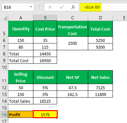Select Net SP cell 142.5
Image resolution: width=127 pixels, height=123 pixels.
coord(72,94)
